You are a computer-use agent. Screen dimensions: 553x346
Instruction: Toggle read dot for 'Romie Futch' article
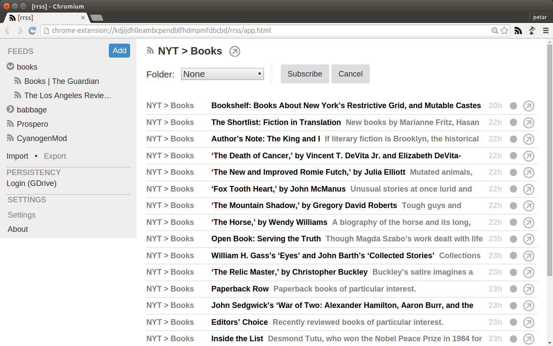click(513, 173)
